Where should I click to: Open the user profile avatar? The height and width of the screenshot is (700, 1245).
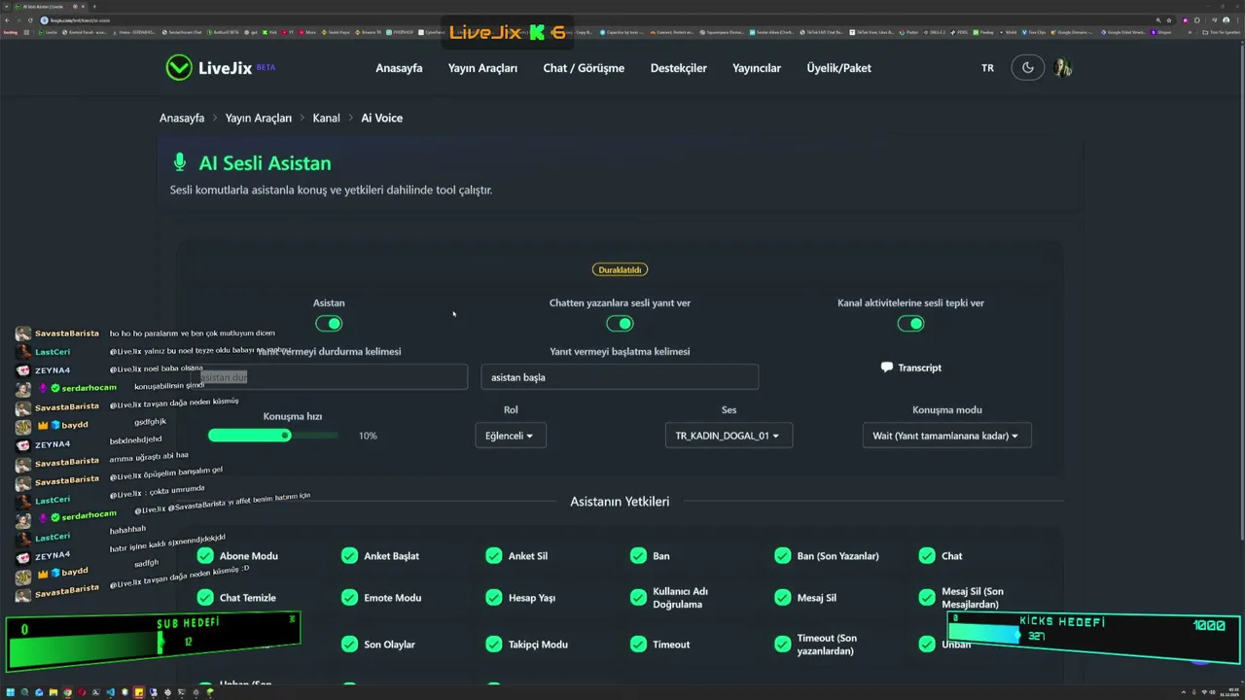1063,68
